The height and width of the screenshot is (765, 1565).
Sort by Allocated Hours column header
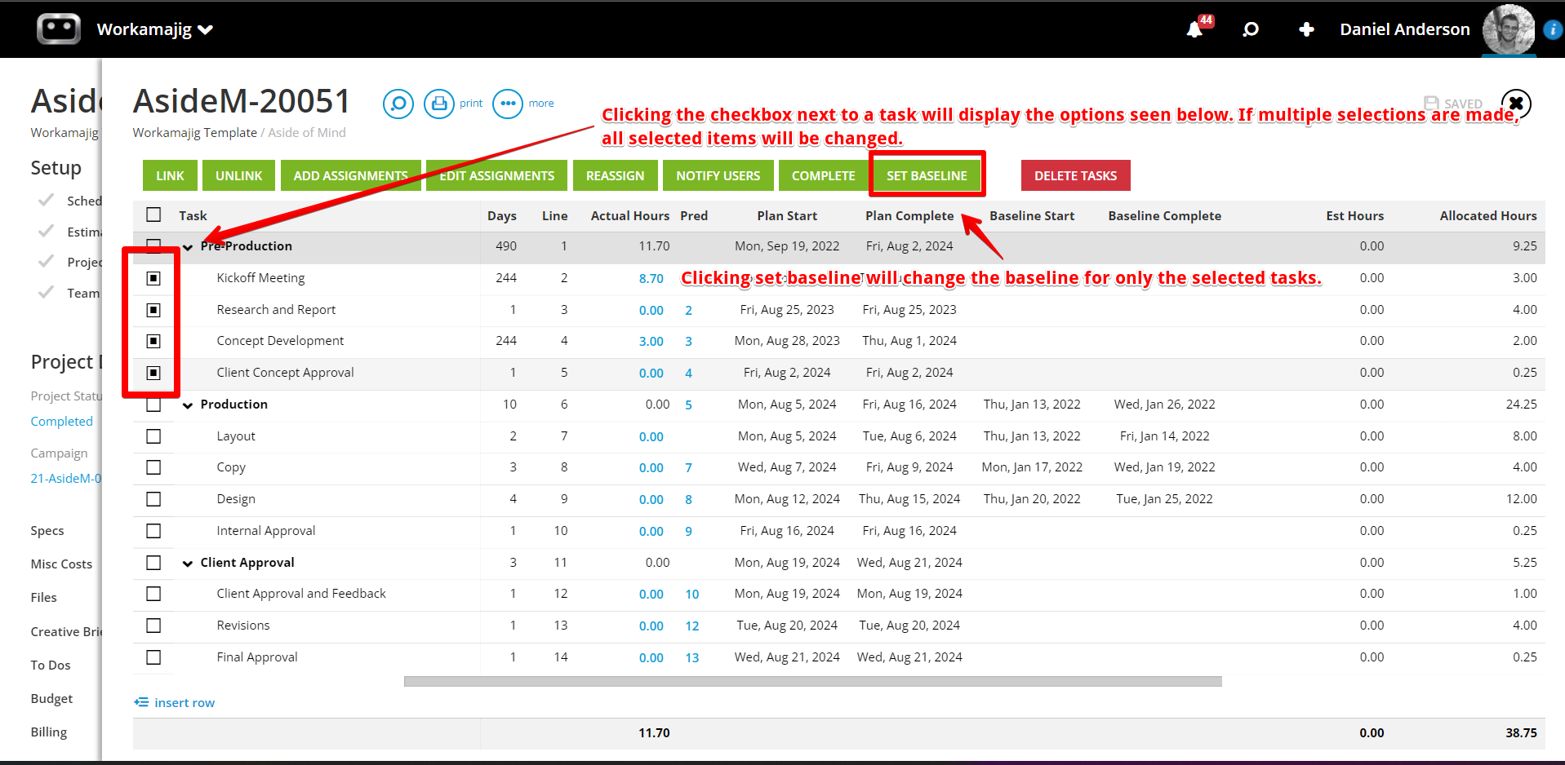[x=1487, y=215]
